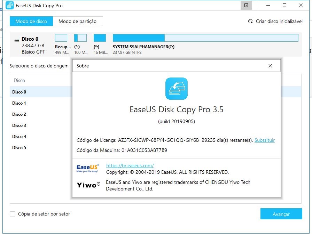The width and height of the screenshot is (312, 236).
Task: Click the large Disk Copy logo in Sobre dialog
Action: click(x=177, y=89)
